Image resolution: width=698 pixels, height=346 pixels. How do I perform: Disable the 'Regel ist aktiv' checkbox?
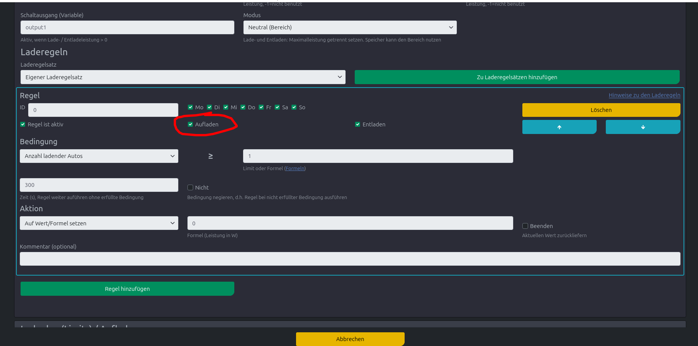[x=23, y=124]
